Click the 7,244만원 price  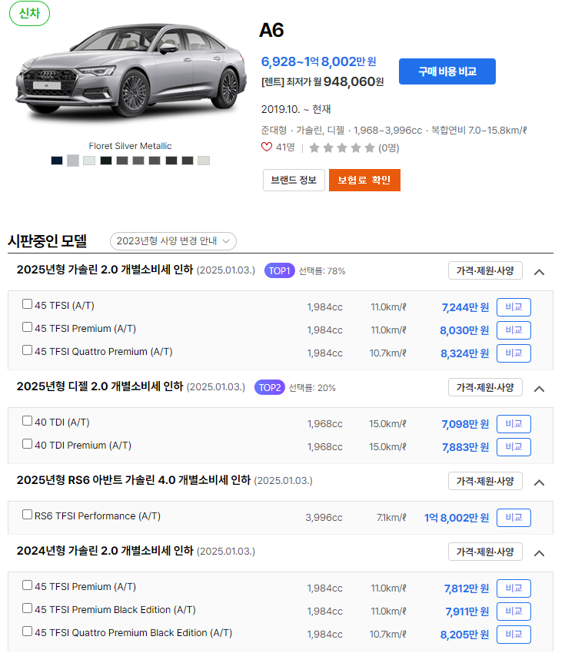pos(465,307)
